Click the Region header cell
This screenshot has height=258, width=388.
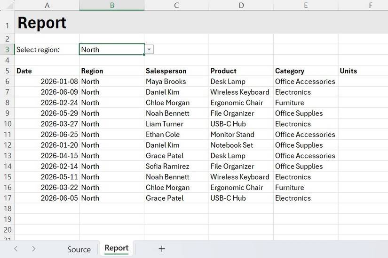[x=111, y=71]
